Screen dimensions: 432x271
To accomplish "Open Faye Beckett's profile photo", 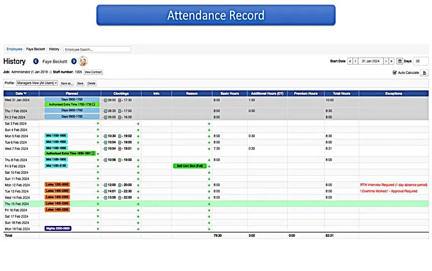I will (x=83, y=61).
